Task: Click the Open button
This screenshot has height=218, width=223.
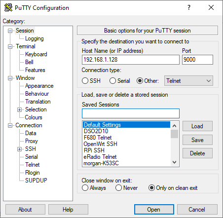Action: [154, 210]
